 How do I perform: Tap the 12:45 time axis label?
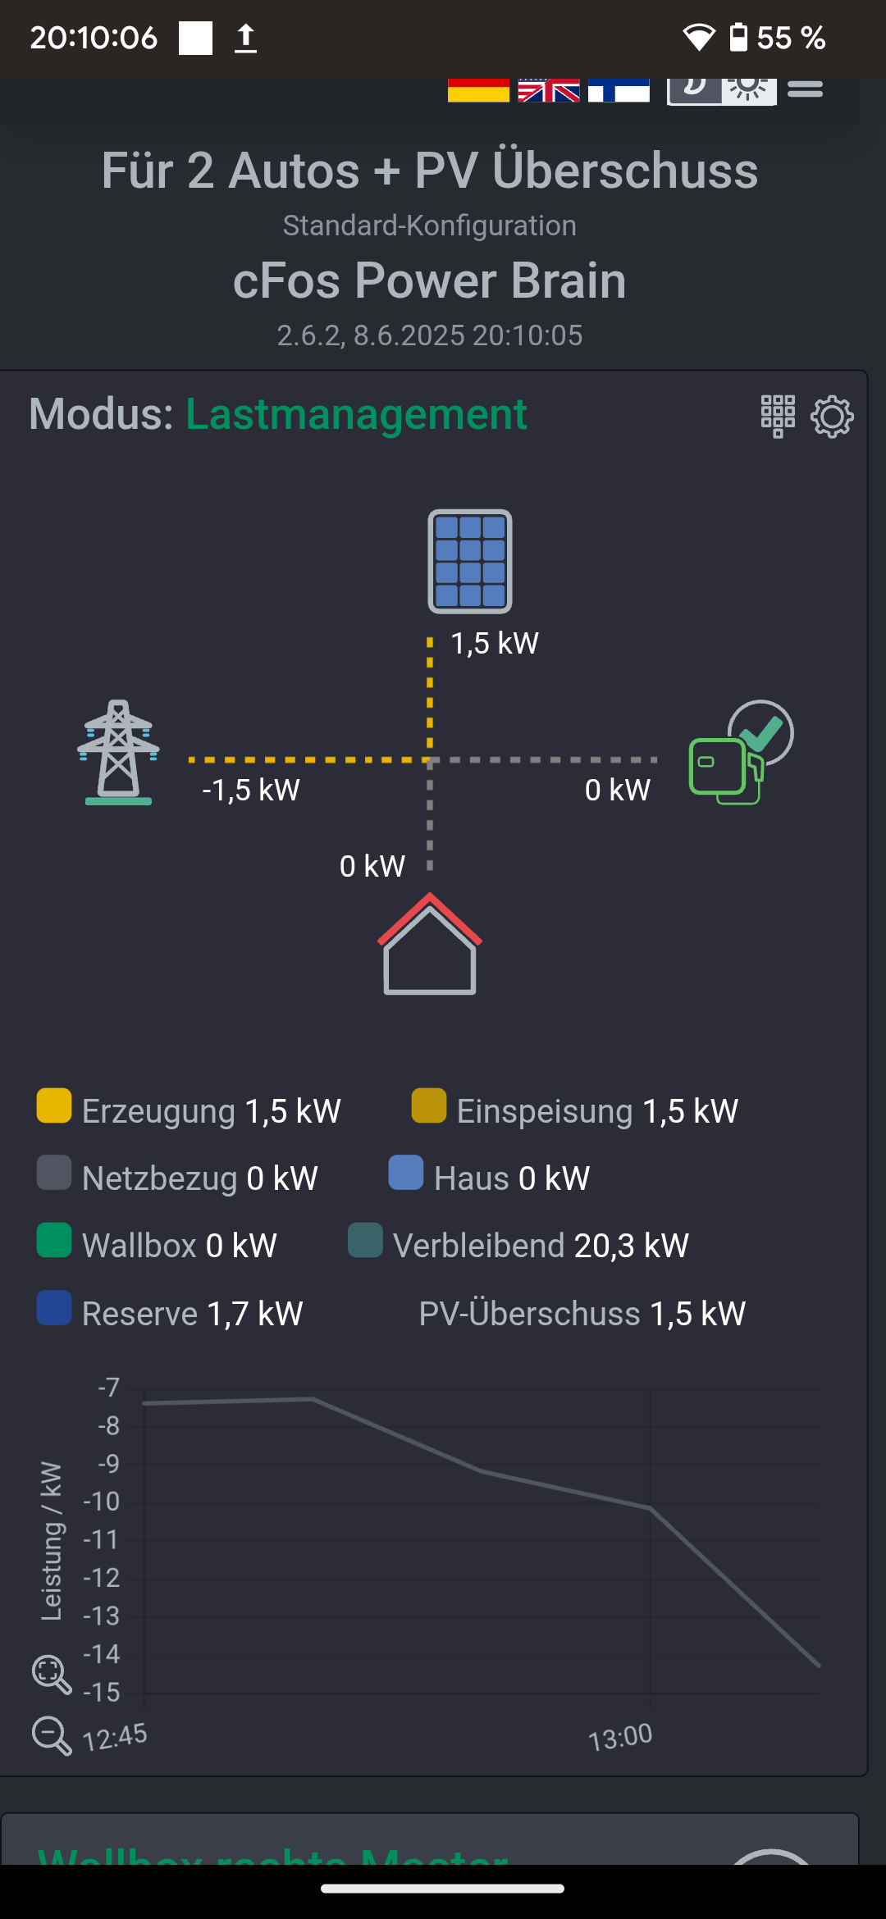coord(115,1737)
